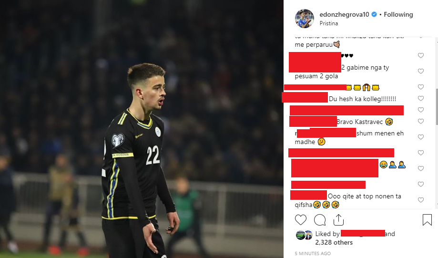
Task: Click liker avatars beside Liked by
Action: pyautogui.click(x=304, y=236)
